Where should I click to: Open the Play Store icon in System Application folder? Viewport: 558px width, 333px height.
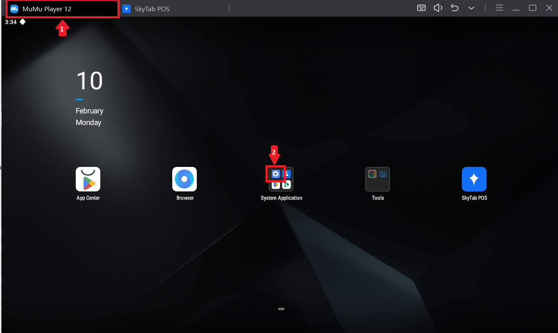[x=275, y=185]
